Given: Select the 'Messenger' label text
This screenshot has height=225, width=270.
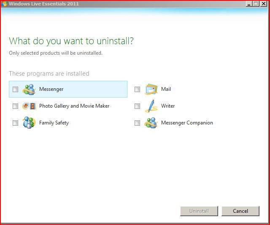Looking at the screenshot, I should [x=51, y=89].
